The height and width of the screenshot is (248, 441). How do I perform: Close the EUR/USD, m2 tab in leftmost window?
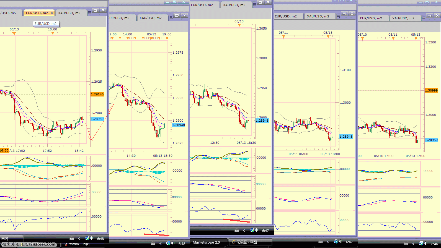52,13
